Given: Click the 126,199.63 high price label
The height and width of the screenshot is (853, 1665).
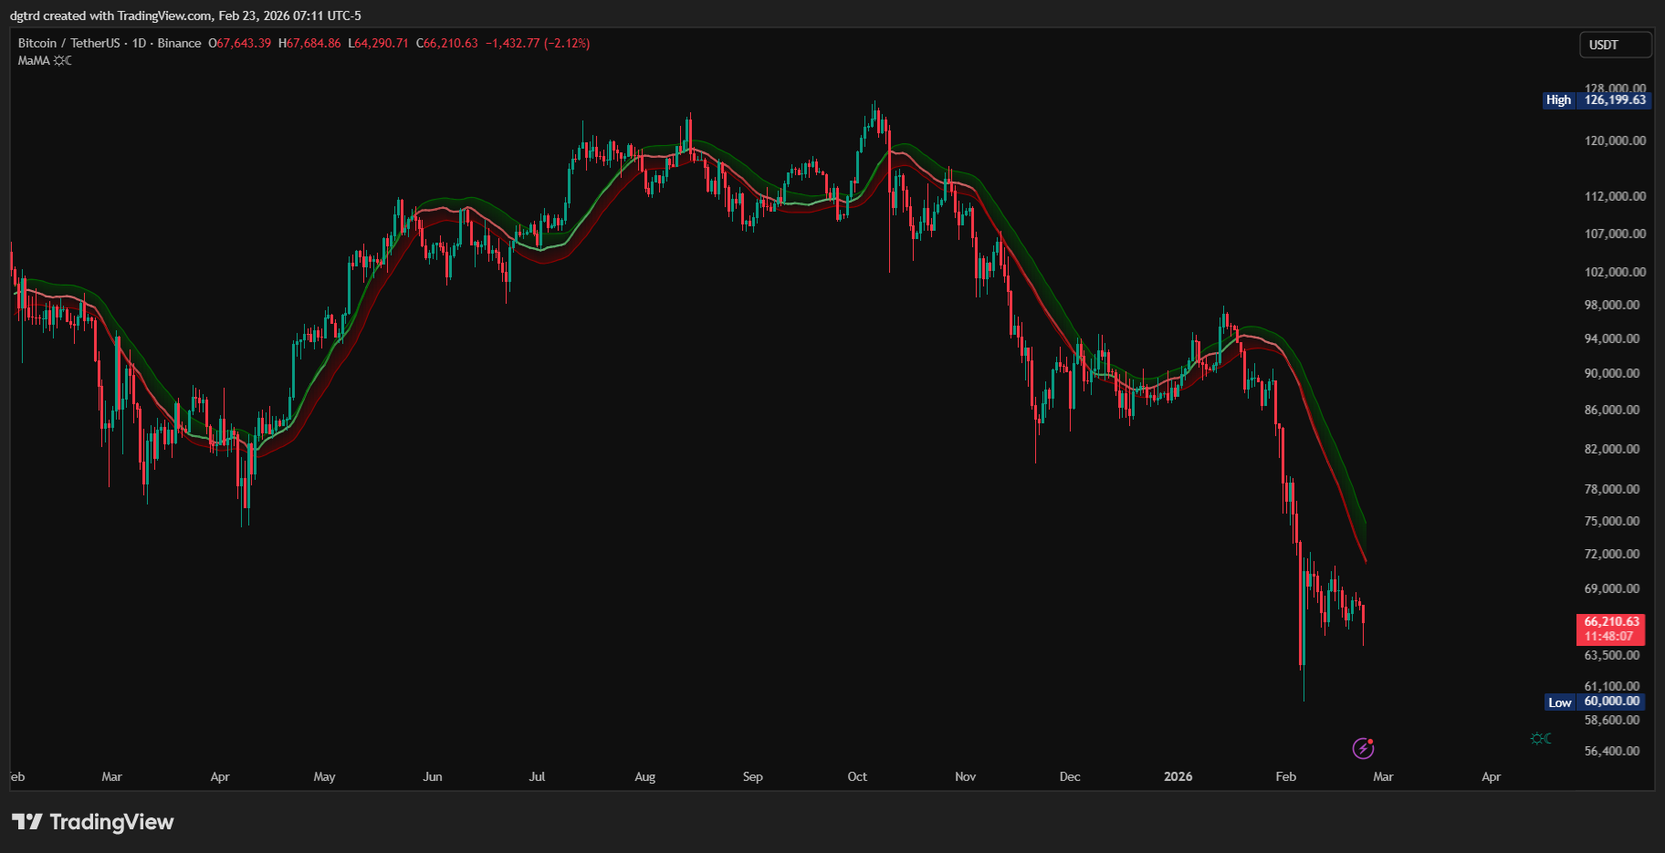Looking at the screenshot, I should tap(1615, 100).
